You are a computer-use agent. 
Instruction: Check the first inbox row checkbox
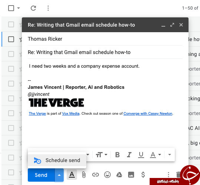pos(11,24)
